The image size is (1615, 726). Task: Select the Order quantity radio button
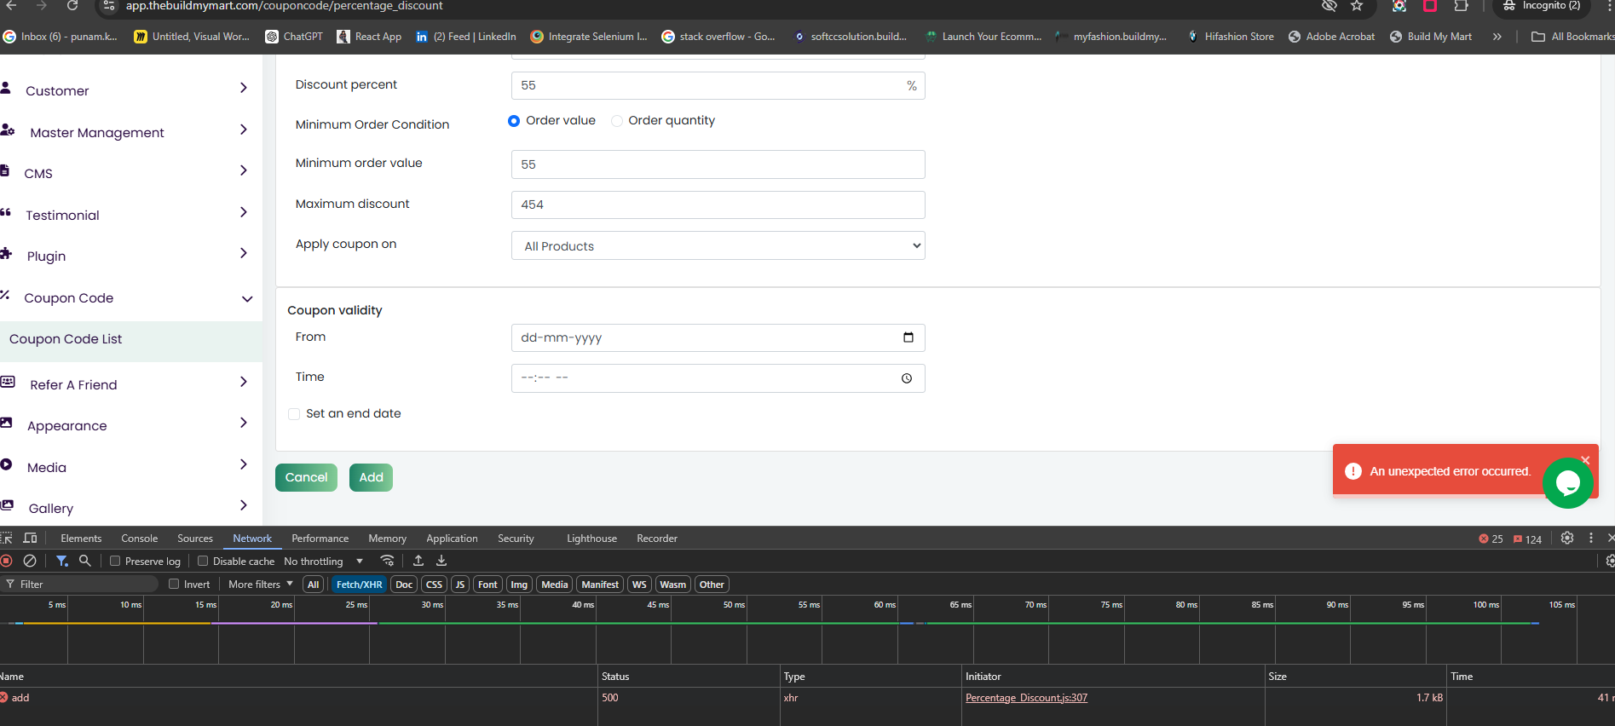[x=617, y=121]
